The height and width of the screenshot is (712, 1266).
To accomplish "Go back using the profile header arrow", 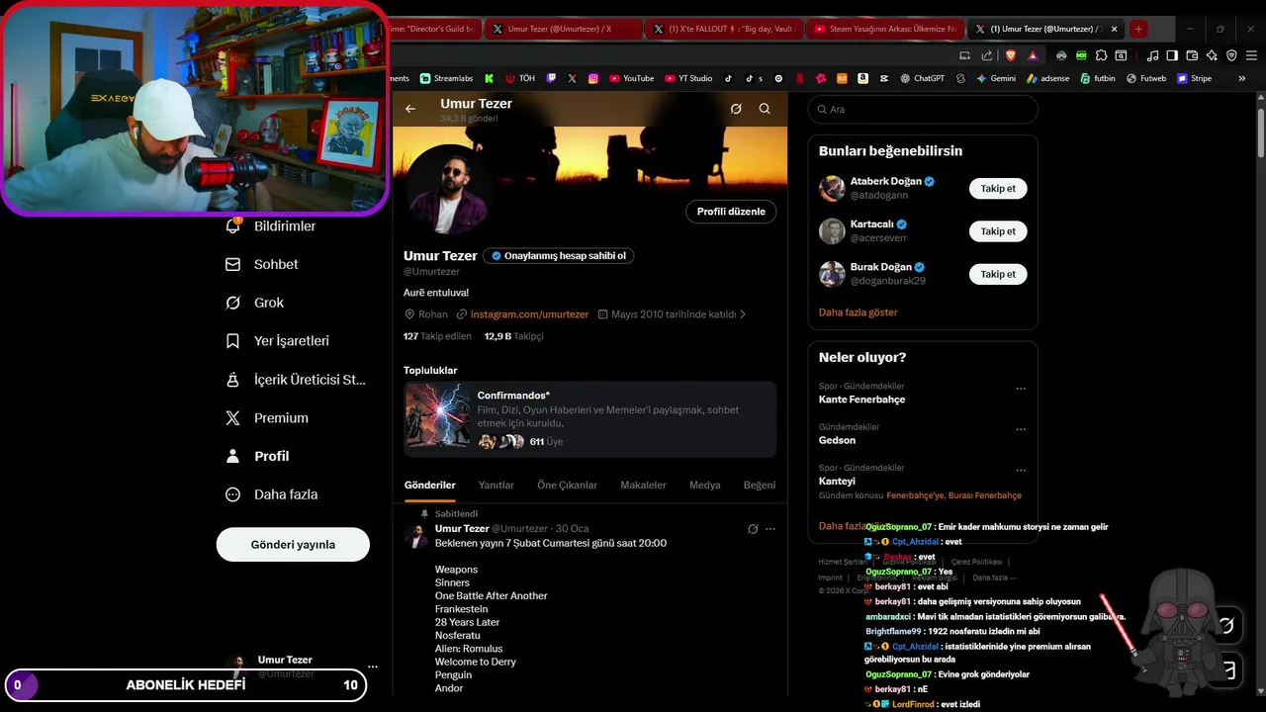I will tap(410, 109).
